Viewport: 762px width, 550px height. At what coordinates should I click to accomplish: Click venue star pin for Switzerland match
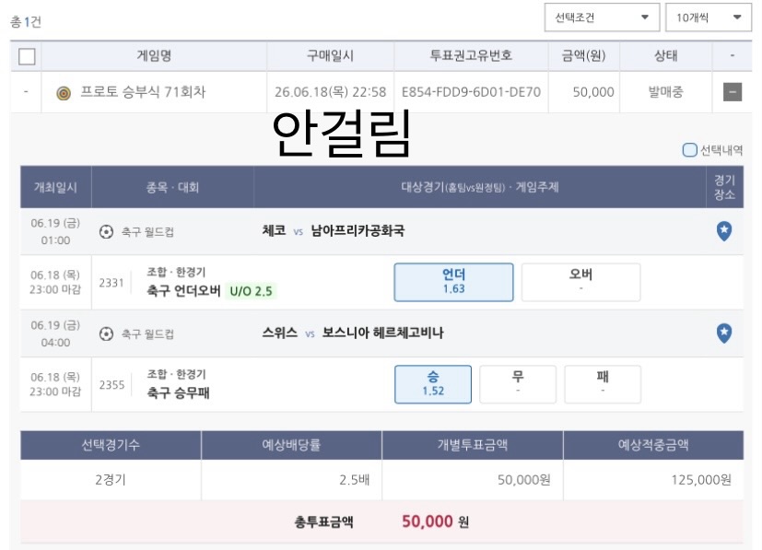tap(724, 334)
